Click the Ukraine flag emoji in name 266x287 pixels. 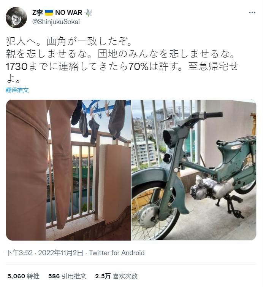tap(49, 13)
